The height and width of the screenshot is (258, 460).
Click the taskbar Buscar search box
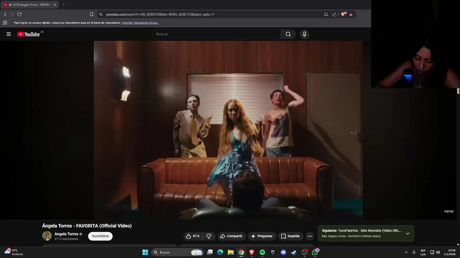tap(178, 252)
